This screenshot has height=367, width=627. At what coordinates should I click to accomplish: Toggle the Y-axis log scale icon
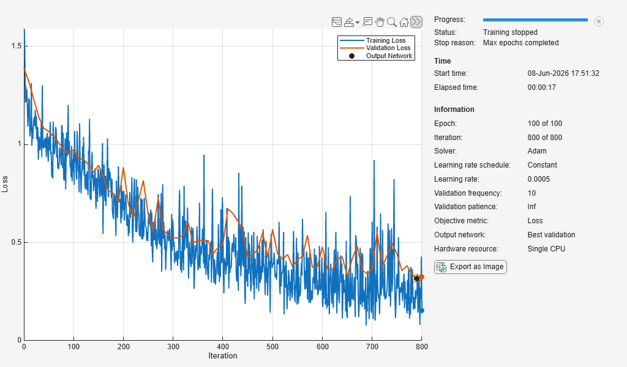pyautogui.click(x=337, y=22)
